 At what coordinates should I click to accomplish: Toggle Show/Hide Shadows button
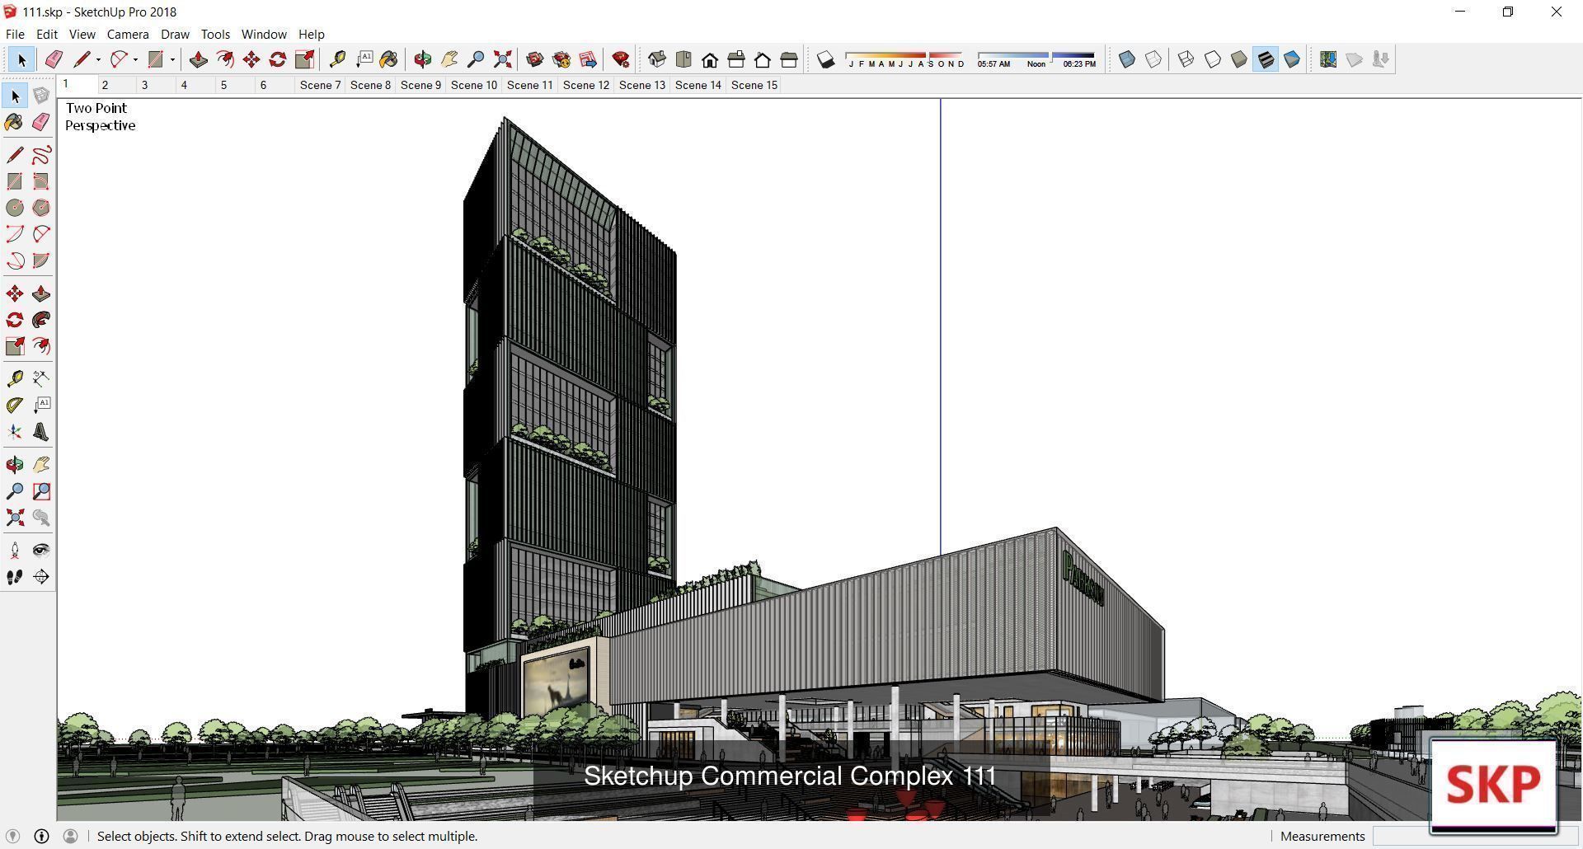coord(826,59)
